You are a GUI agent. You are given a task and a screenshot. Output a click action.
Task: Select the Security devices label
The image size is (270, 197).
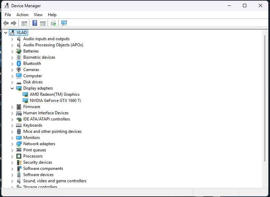(38, 162)
